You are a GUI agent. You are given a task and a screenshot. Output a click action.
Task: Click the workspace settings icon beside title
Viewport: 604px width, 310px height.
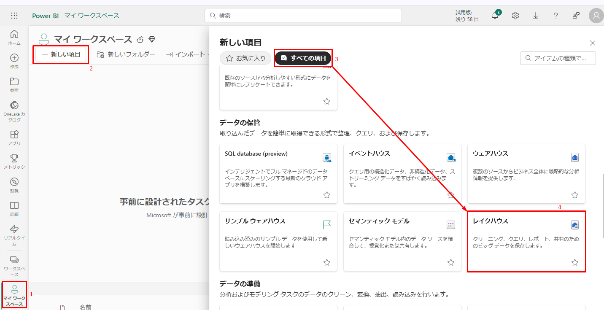[140, 39]
